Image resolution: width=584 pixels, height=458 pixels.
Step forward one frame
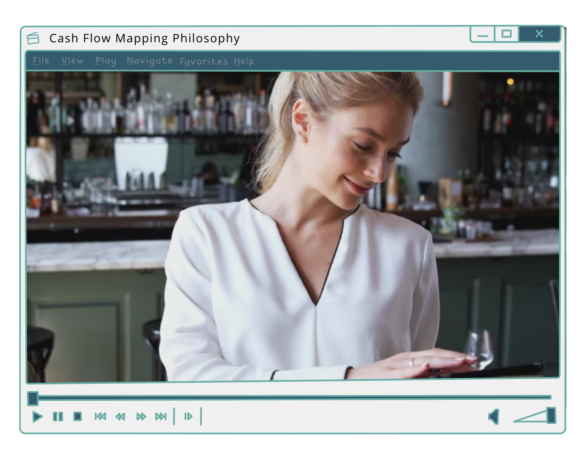(x=188, y=416)
